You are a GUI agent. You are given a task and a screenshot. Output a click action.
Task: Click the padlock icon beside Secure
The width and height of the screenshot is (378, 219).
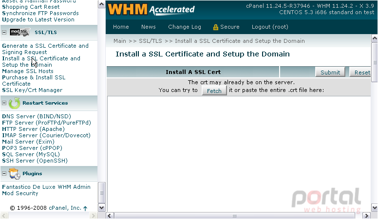click(215, 27)
